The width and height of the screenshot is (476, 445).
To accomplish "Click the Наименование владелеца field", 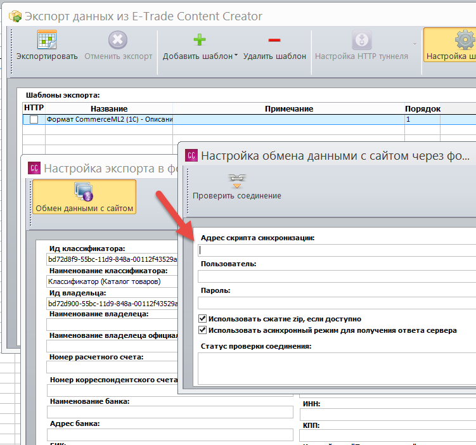I will [x=112, y=325].
